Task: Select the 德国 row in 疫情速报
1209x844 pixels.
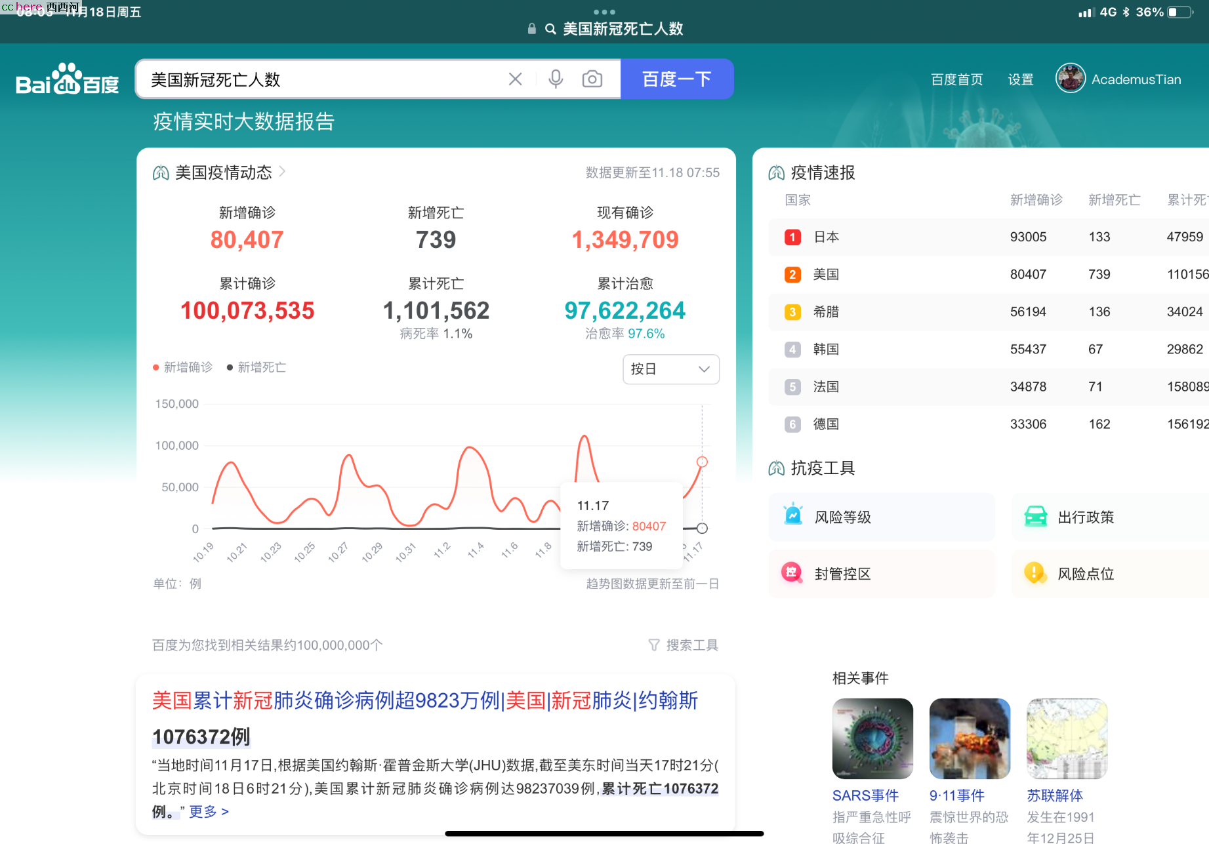Action: 989,424
